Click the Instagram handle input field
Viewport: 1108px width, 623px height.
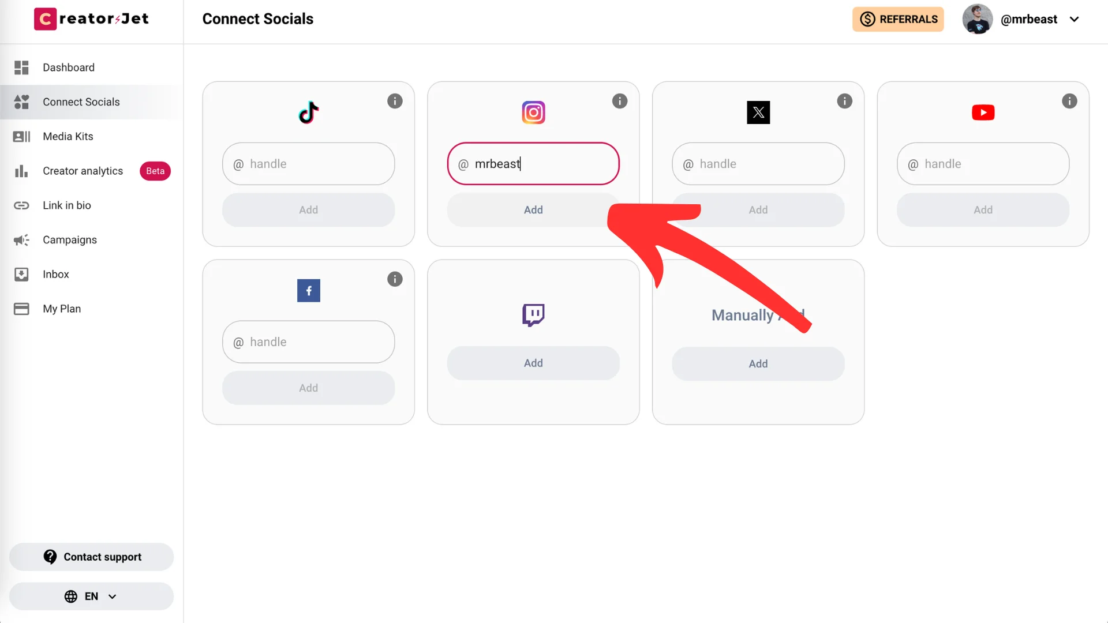[x=533, y=164]
